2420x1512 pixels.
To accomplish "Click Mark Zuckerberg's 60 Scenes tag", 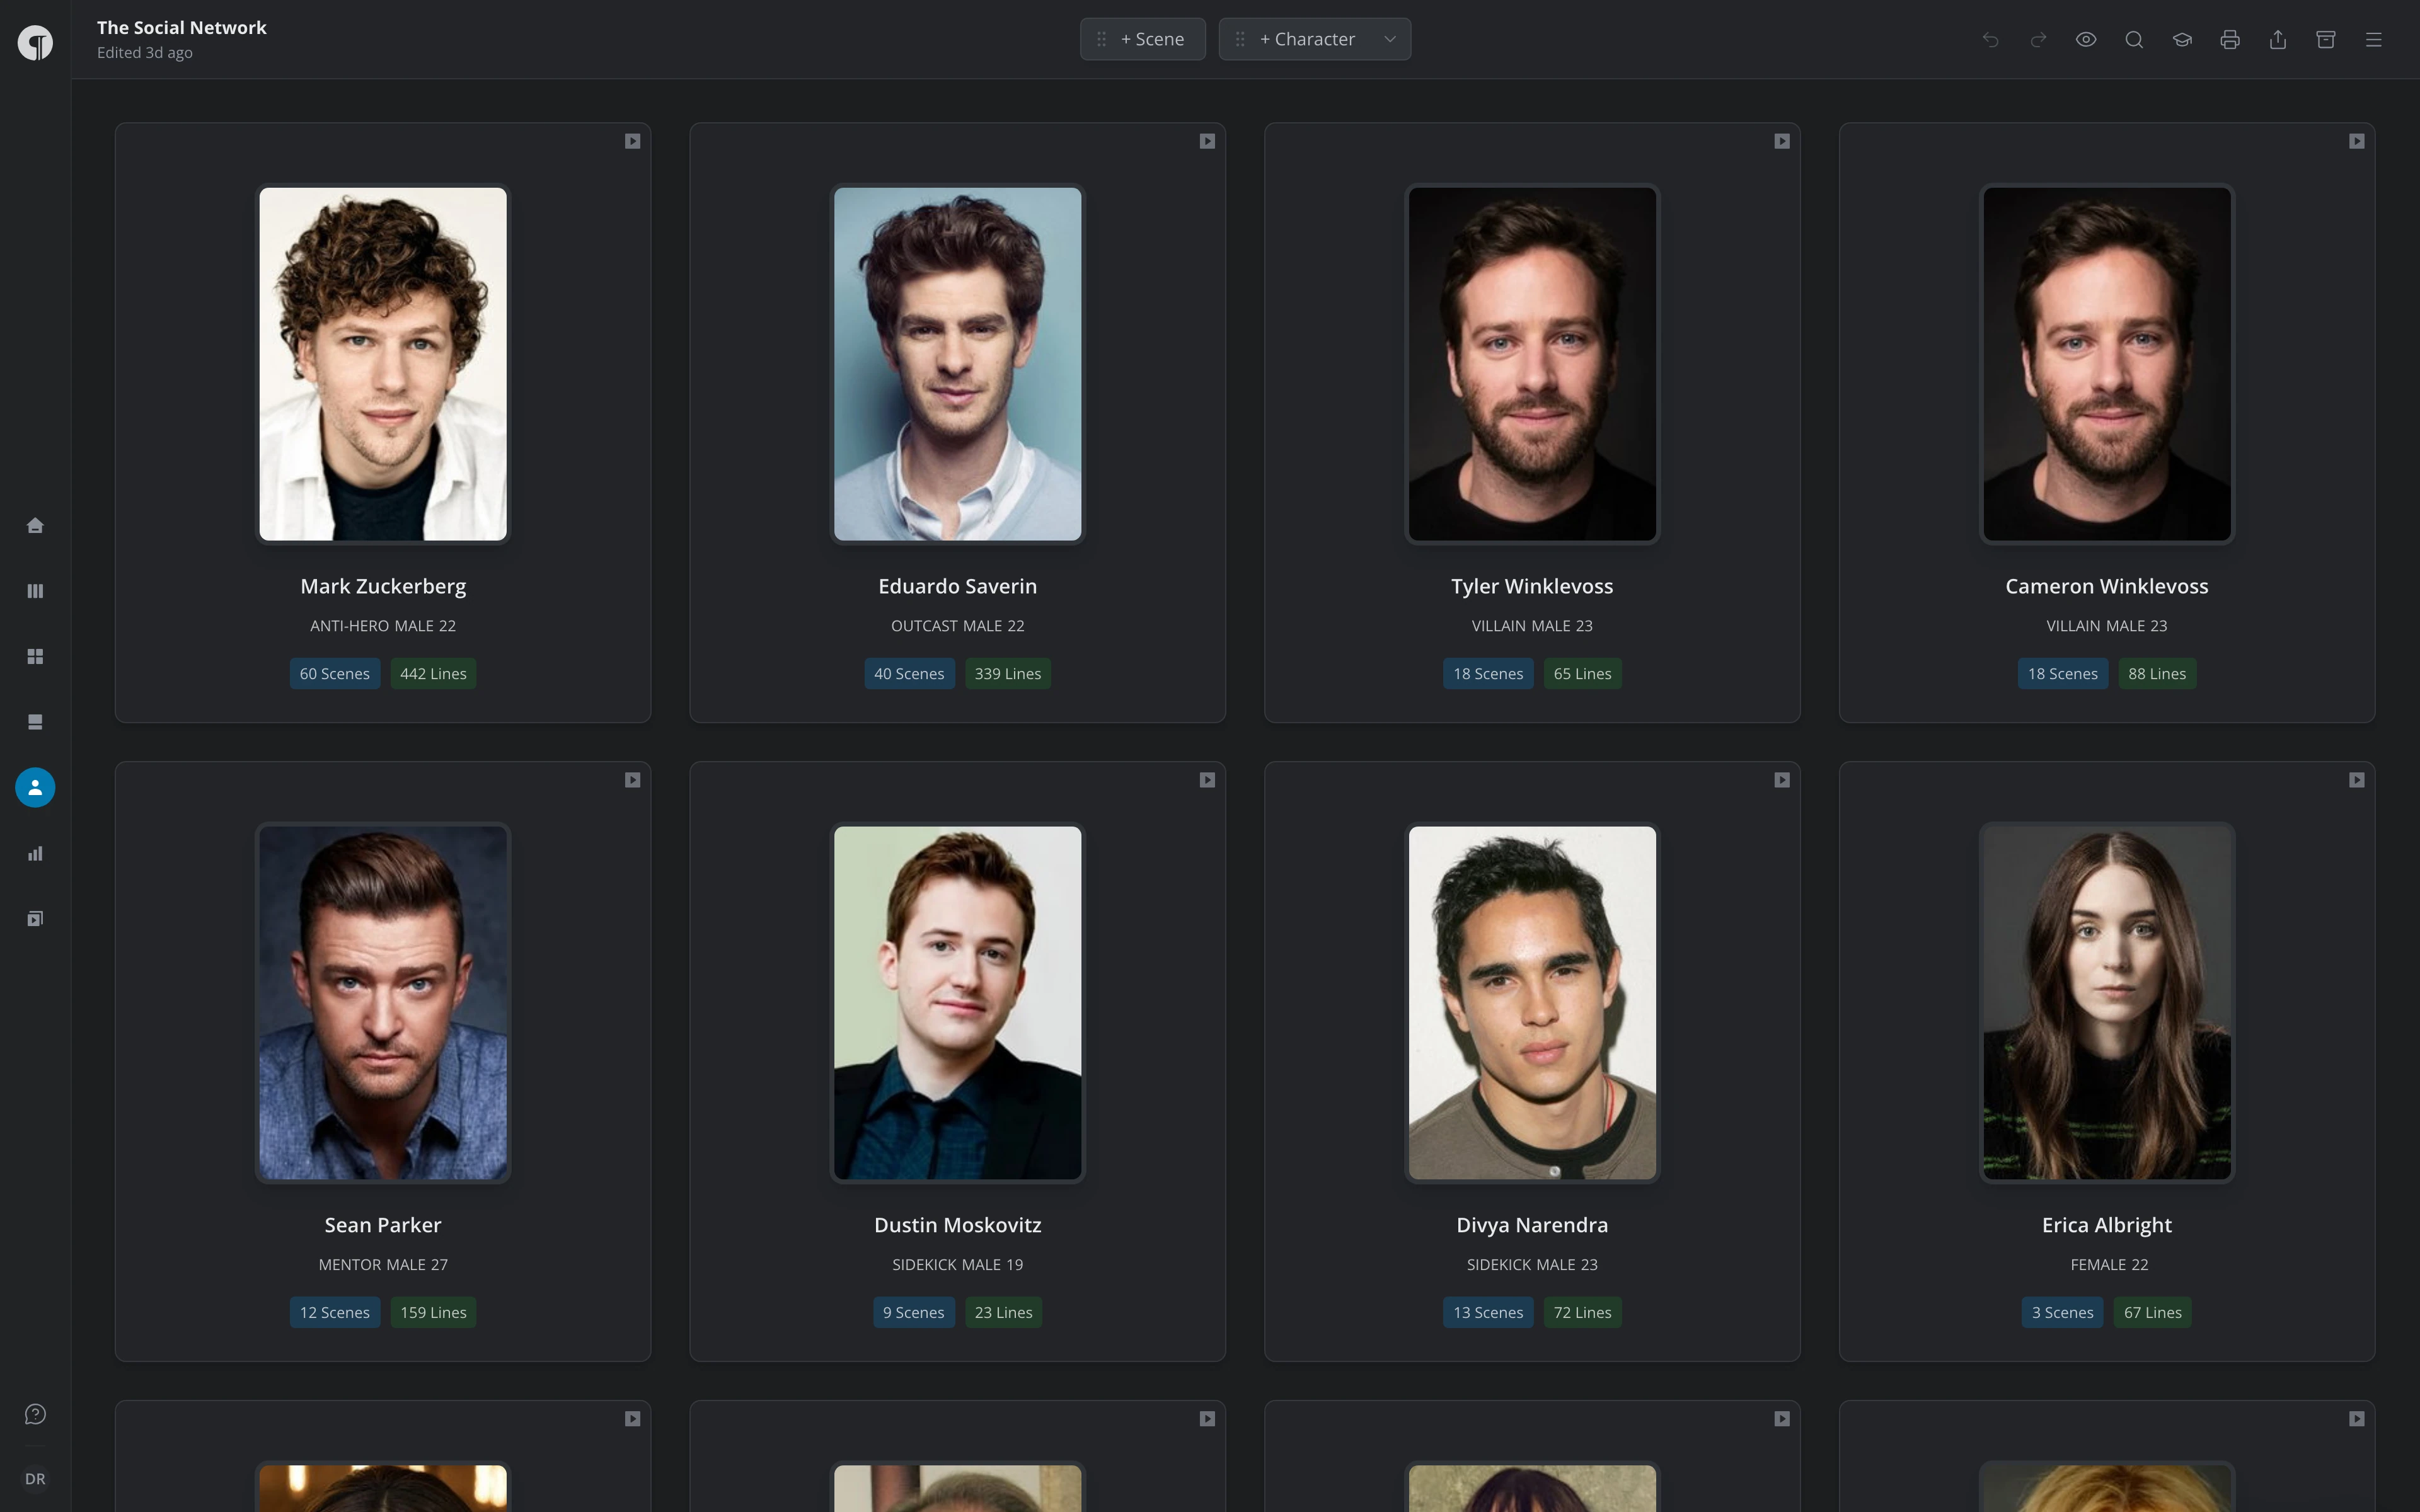I will [x=335, y=674].
